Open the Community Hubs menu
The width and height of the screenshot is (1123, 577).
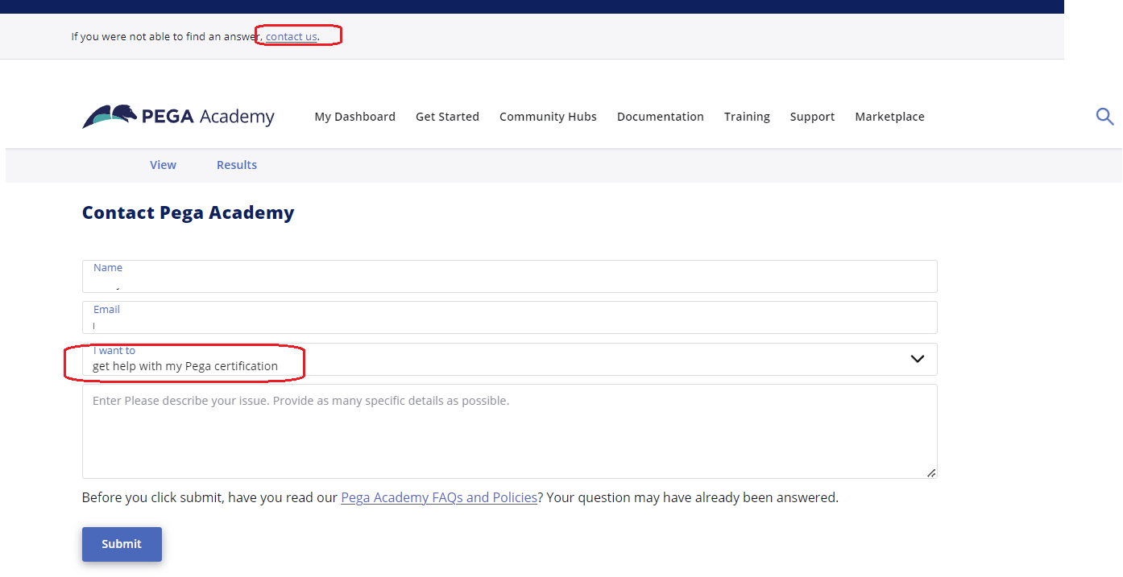click(x=548, y=117)
